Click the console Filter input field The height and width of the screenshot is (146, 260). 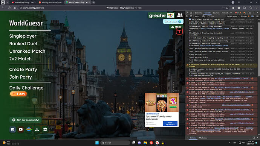tap(216, 16)
